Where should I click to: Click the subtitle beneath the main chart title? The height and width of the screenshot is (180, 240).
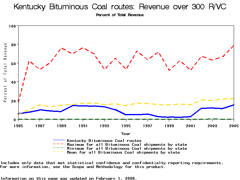pos(120,15)
